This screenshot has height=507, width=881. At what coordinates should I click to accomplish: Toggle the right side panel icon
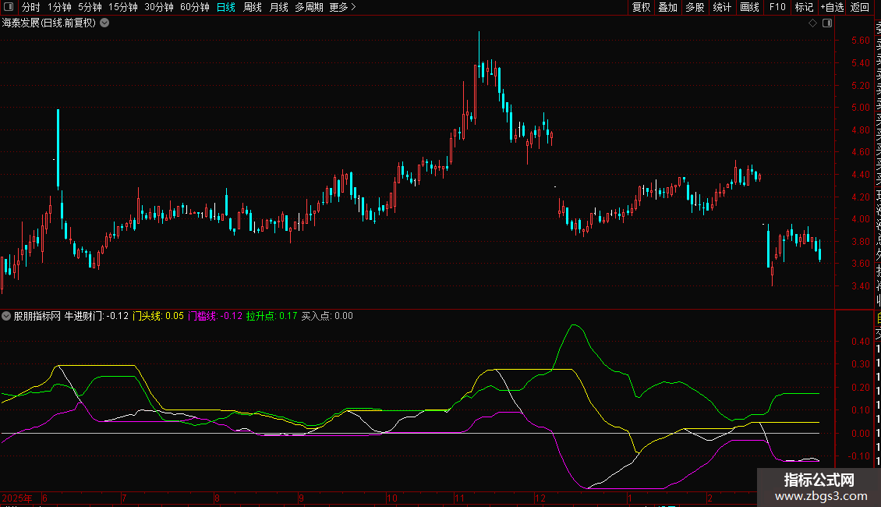click(826, 23)
